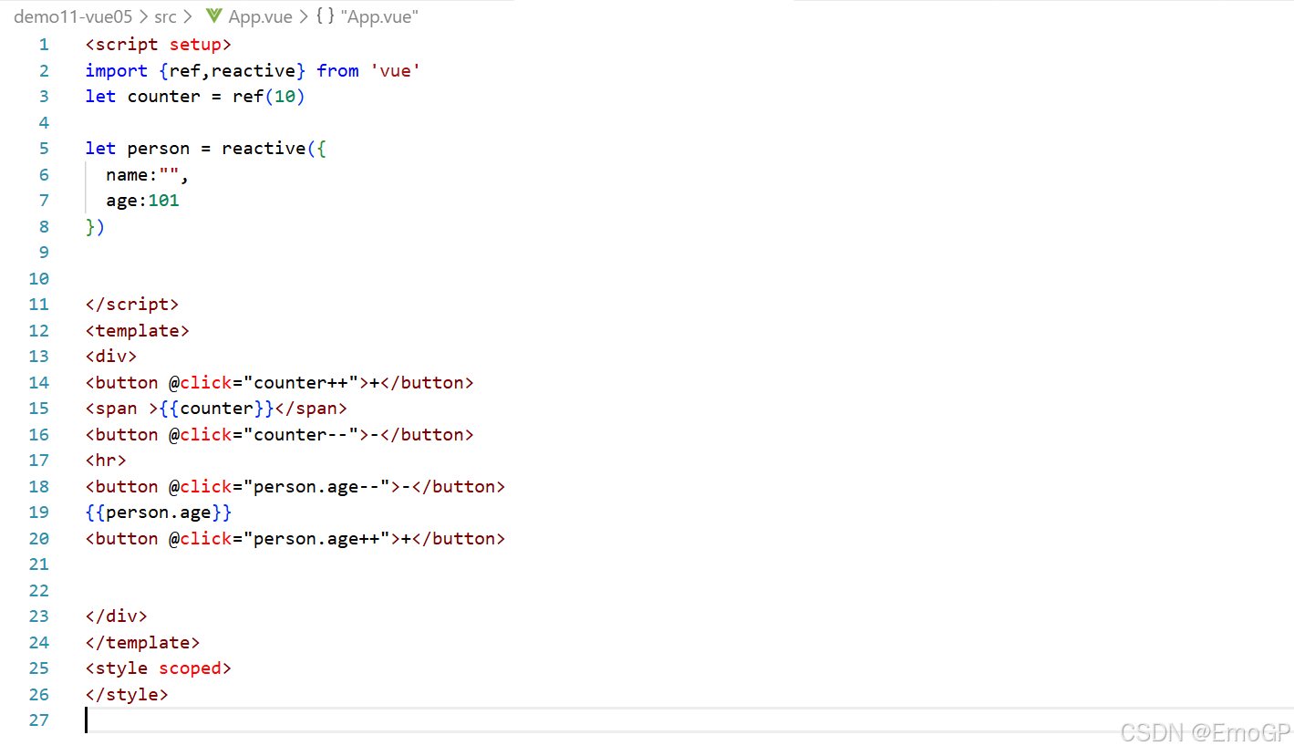Place cursor on empty line 27
The image size is (1294, 756).
[x=688, y=720]
